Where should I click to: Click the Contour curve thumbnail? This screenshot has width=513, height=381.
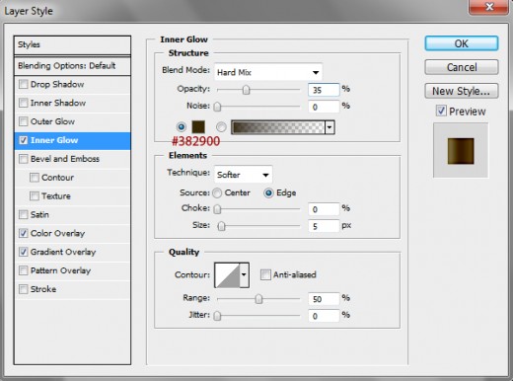(x=227, y=274)
